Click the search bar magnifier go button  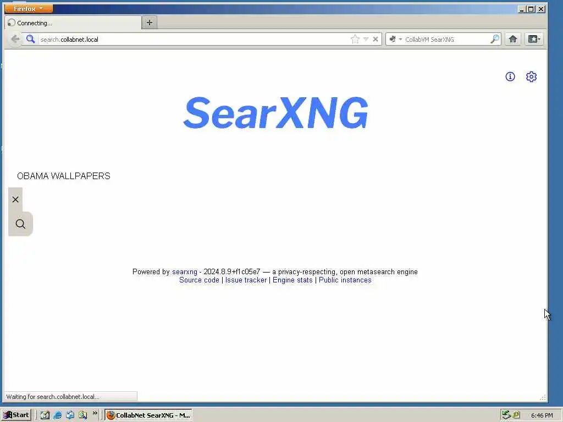pos(495,39)
